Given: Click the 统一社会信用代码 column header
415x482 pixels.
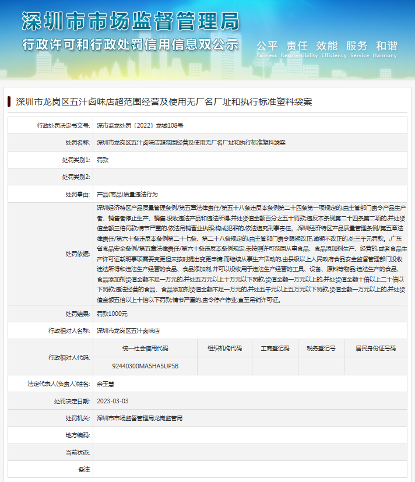Looking at the screenshot, I should 145,349.
